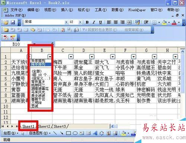Open the FlashPaper menu
The width and height of the screenshot is (186, 143).
point(137,10)
